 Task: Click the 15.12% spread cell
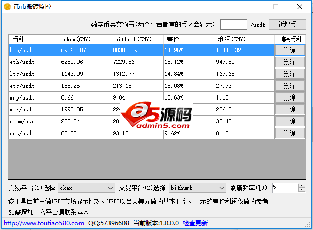[189, 62]
